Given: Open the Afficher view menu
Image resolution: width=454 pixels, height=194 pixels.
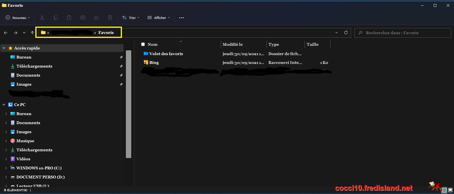Looking at the screenshot, I should (x=159, y=18).
